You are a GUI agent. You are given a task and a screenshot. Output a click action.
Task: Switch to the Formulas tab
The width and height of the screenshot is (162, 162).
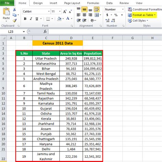point(93,3)
